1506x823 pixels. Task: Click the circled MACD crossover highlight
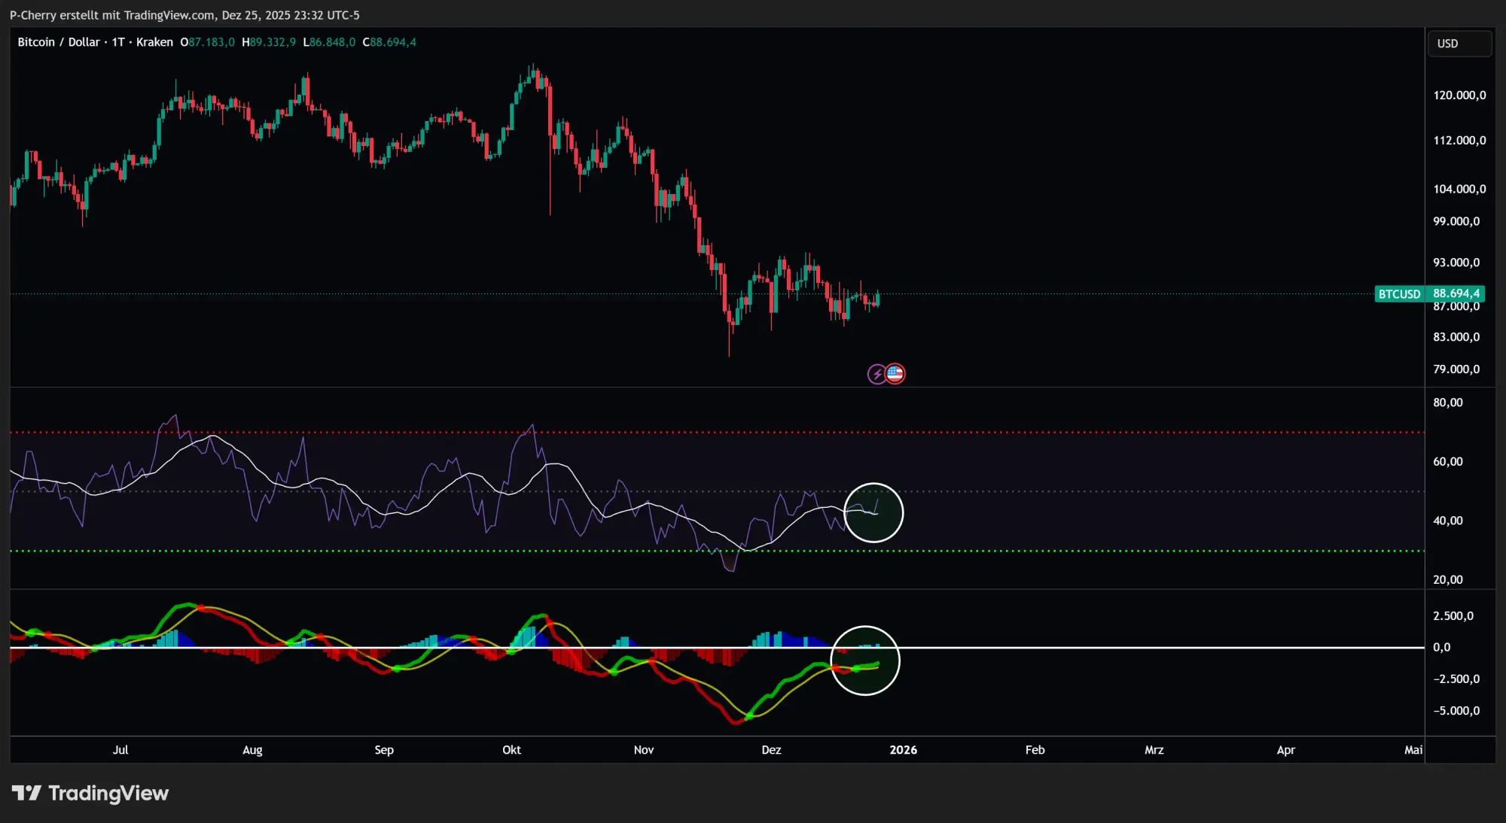pyautogui.click(x=866, y=661)
